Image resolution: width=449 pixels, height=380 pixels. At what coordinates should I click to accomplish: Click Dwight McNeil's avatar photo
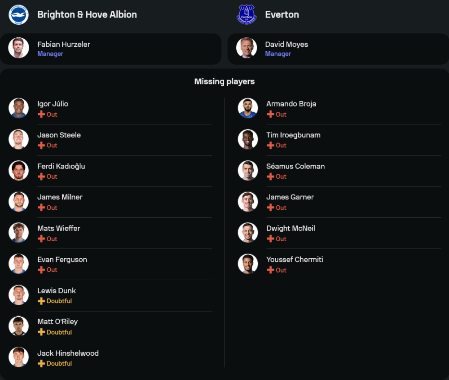click(248, 233)
